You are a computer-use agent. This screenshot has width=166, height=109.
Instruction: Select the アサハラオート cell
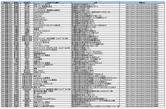[52, 23]
